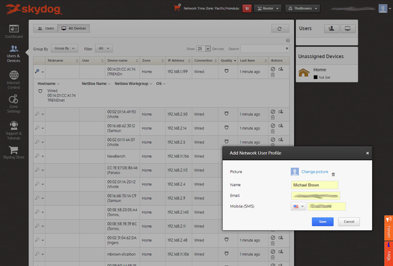Screen dimensions: 393x266
Task: Delete device 192.168.1.199 with trash icon
Action: tap(272, 75)
